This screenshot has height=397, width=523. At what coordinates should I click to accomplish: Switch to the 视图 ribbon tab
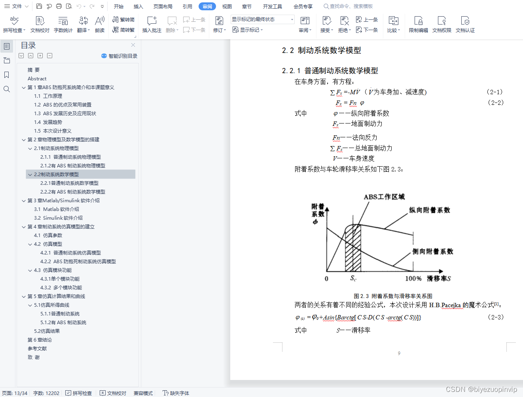click(227, 6)
